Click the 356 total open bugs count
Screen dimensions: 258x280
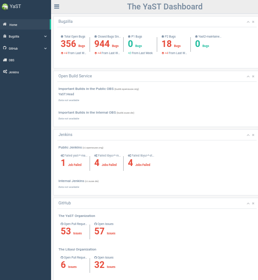point(68,44)
